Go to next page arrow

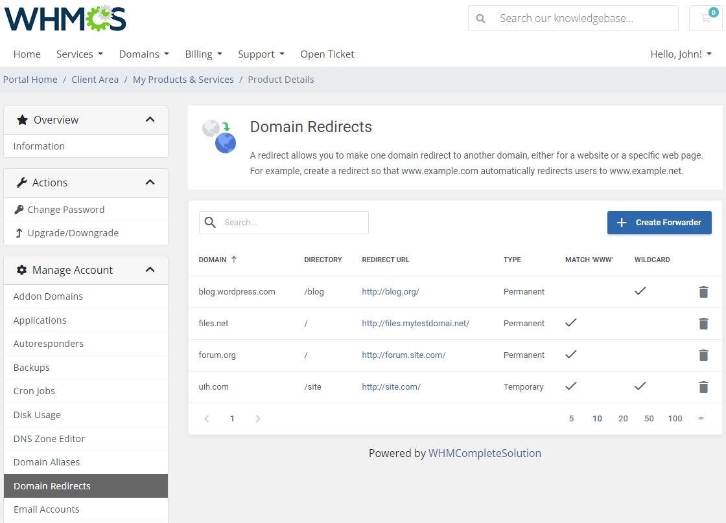coord(258,419)
